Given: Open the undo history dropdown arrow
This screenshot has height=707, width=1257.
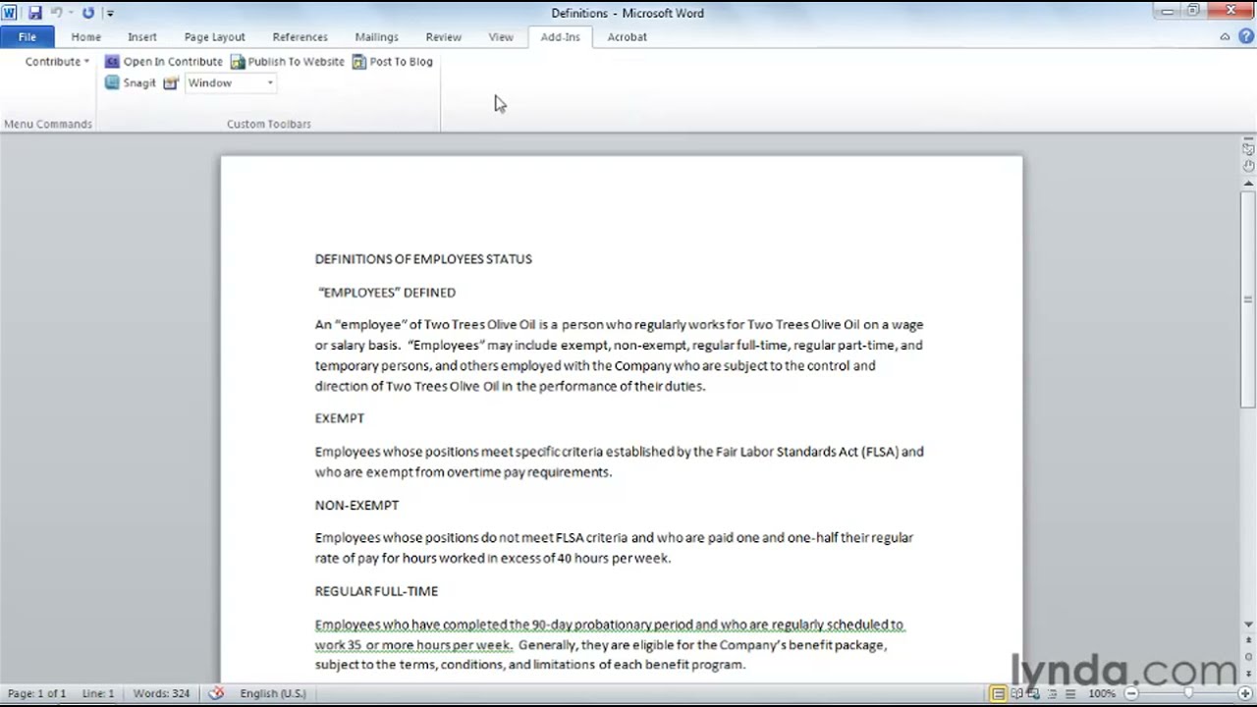Looking at the screenshot, I should click(x=71, y=14).
